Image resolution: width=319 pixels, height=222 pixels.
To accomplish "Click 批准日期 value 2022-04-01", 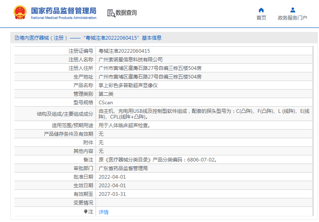I will (112, 177).
